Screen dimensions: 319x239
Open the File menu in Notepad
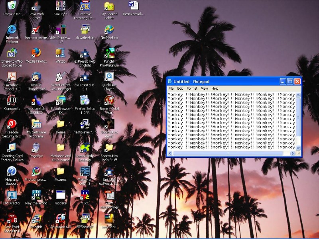coord(171,88)
